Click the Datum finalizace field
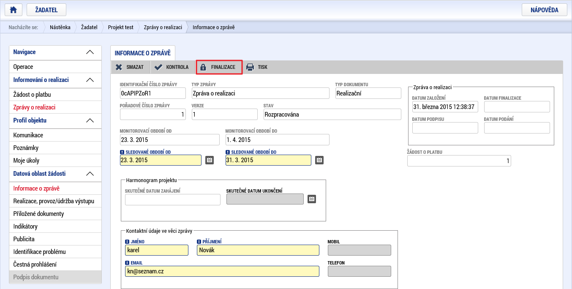Viewport: 572px width, 289px height. 517,106
